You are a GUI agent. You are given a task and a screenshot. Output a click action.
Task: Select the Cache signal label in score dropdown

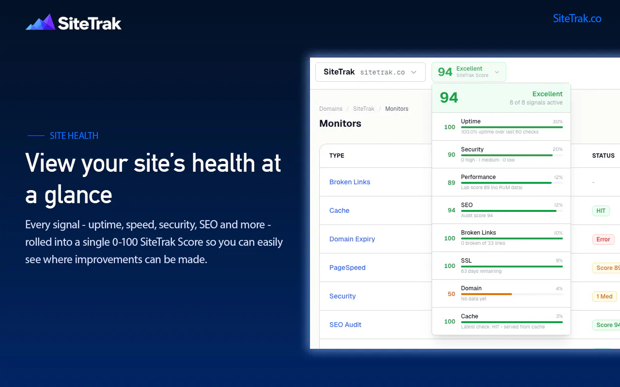coord(470,316)
